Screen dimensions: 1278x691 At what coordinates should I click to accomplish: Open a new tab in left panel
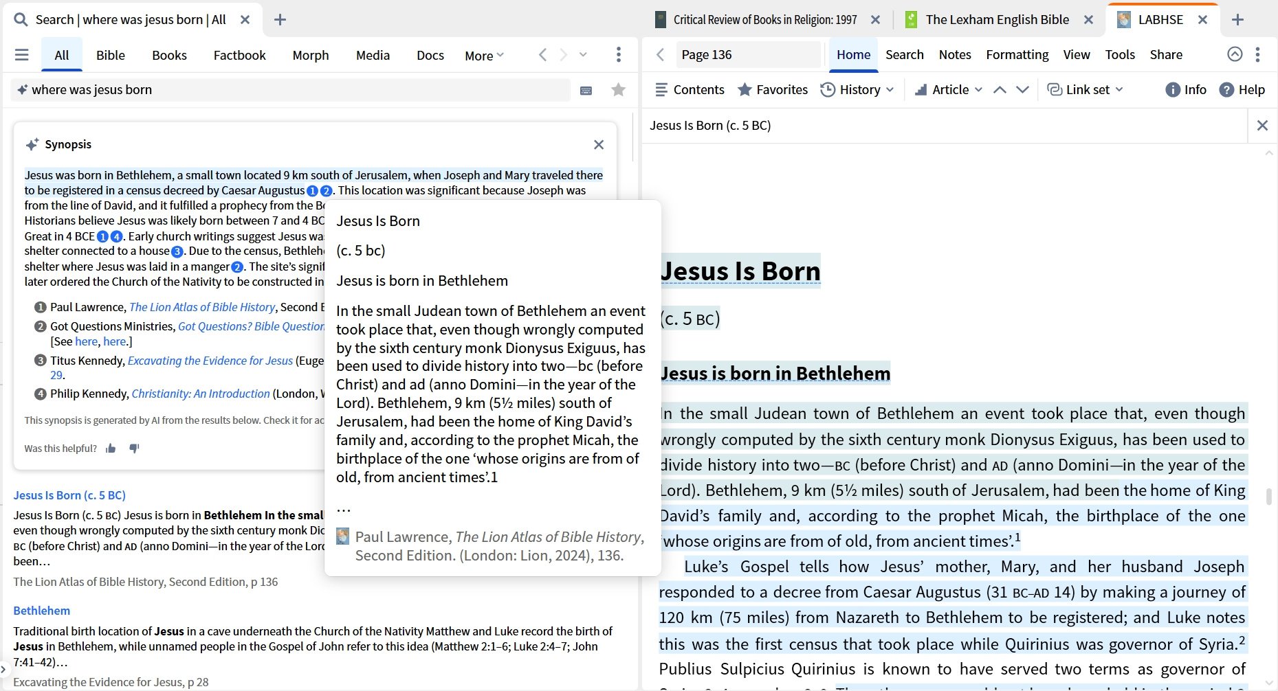click(280, 20)
